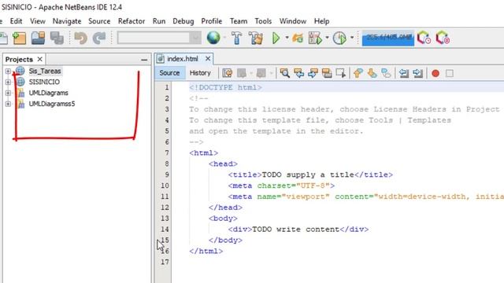Switch to History view button

200,73
